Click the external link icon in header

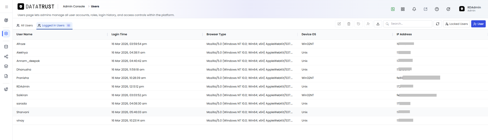point(425,9)
